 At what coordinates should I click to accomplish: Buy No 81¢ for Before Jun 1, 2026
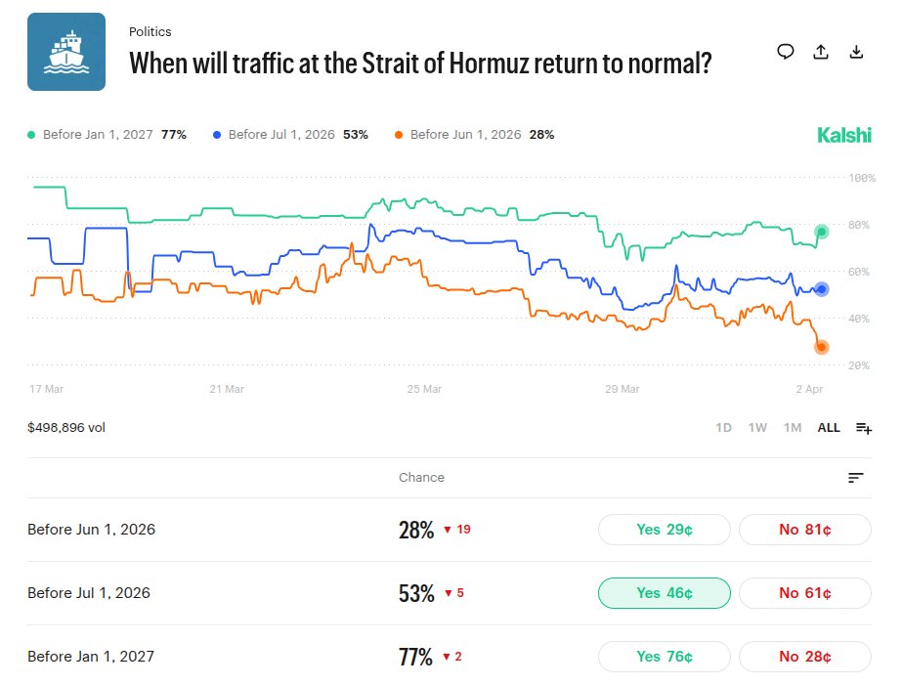pos(804,530)
